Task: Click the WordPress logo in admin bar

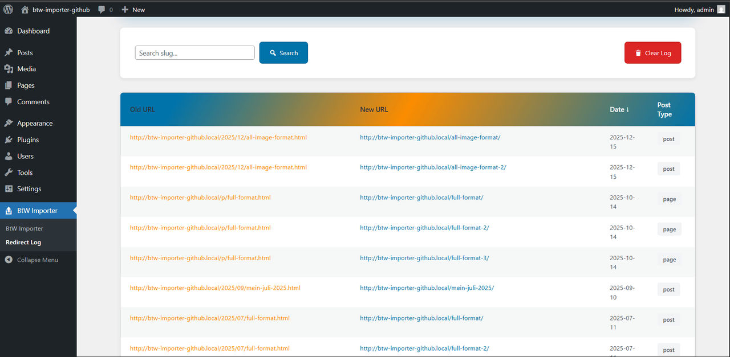Action: click(8, 9)
